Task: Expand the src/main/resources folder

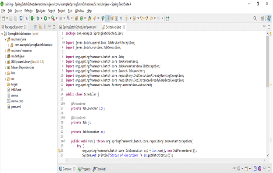Action: [5, 51]
